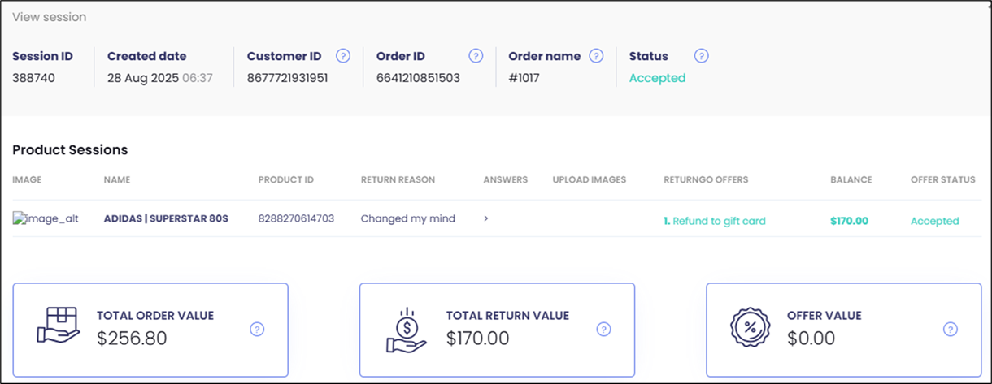Viewport: 992px width, 384px height.
Task: Click the order name #1017
Action: (524, 78)
